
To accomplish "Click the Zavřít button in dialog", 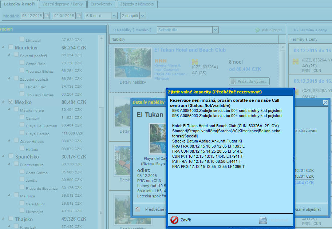I will pos(181,220).
